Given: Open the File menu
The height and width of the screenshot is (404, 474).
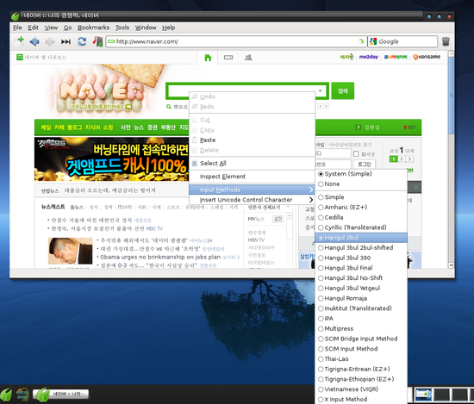Looking at the screenshot, I should 17,28.
